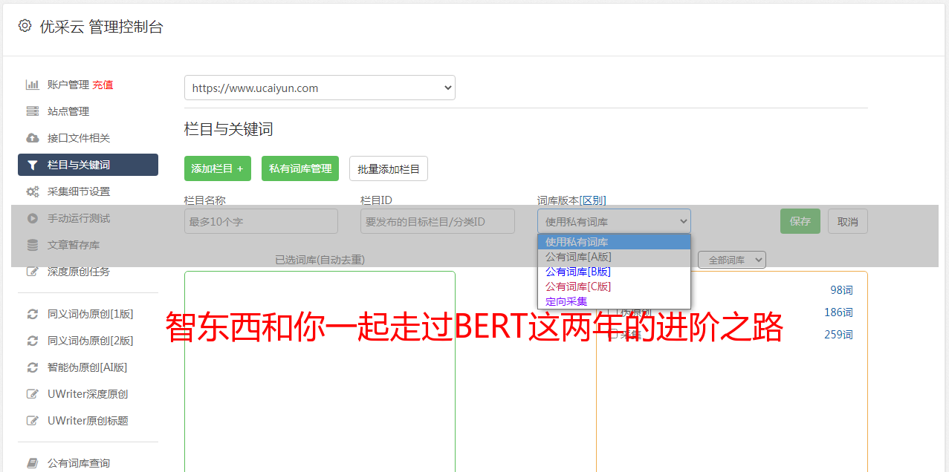Choose 定向采集 option

(x=614, y=301)
